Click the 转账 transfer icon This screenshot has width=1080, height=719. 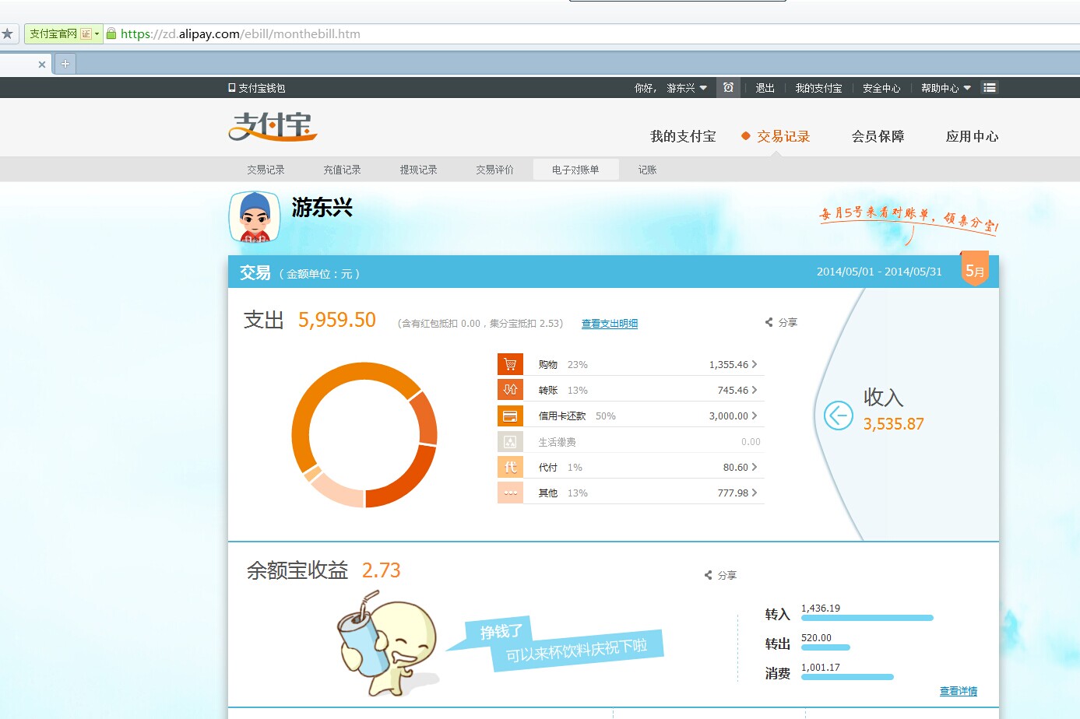(510, 390)
